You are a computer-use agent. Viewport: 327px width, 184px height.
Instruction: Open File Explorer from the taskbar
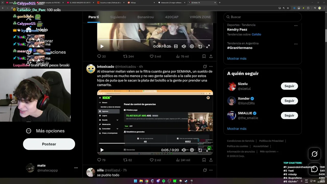coord(141,181)
